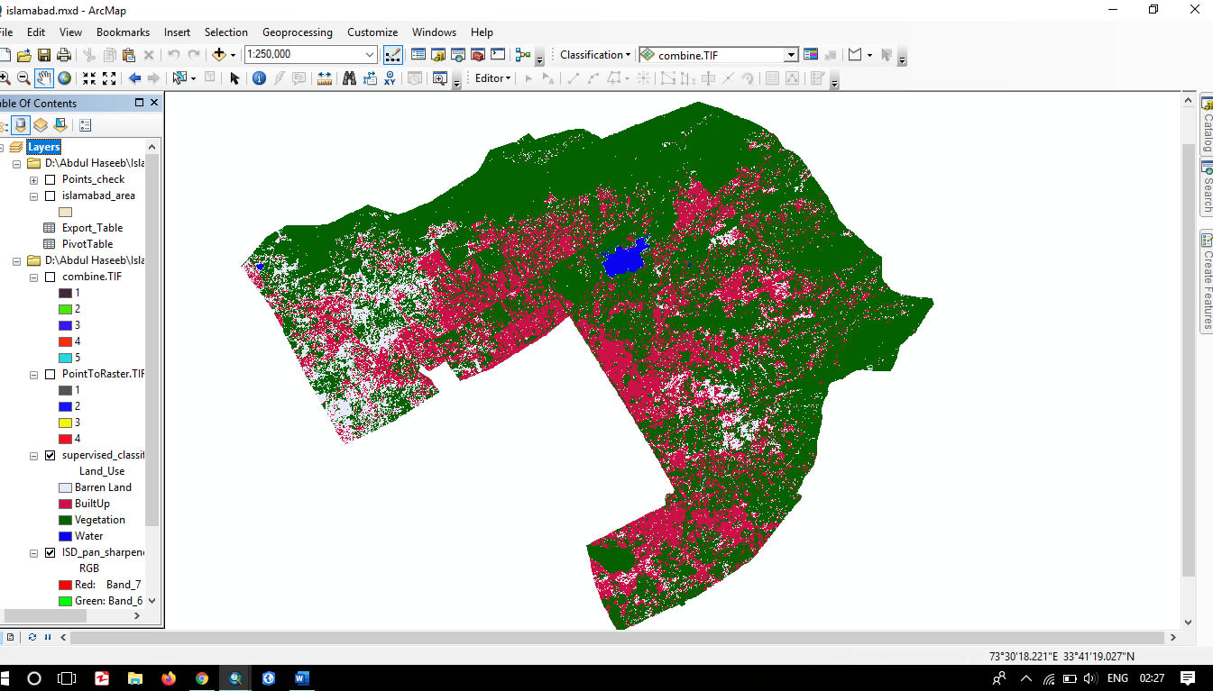Enable the combine.TIF layer checkbox
Screen dimensions: 1213x691
[x=50, y=277]
